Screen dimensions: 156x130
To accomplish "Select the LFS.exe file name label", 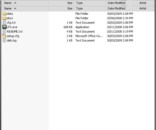I will point(12,27).
